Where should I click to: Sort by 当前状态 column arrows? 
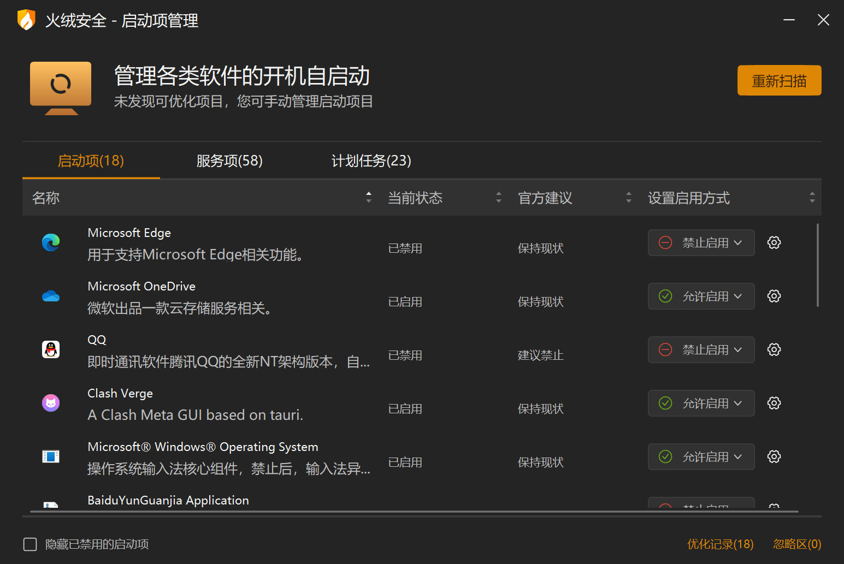pyautogui.click(x=499, y=198)
